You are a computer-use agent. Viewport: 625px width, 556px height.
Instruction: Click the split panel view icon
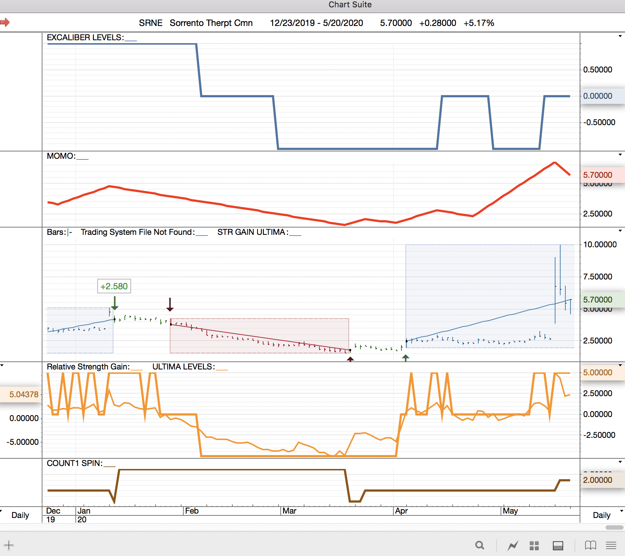tap(558, 545)
